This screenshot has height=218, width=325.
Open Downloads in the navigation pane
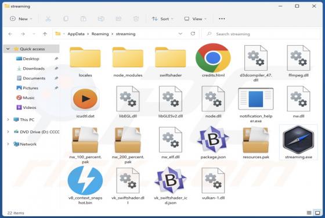34,68
